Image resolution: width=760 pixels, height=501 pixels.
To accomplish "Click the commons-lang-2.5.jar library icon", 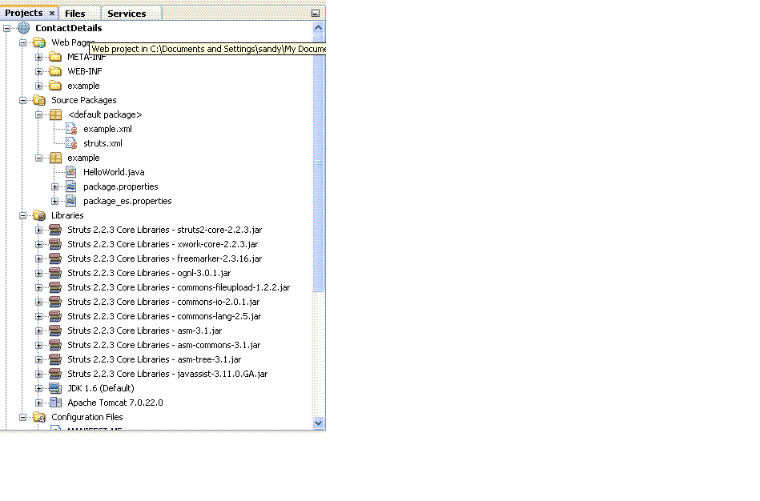I will [55, 316].
